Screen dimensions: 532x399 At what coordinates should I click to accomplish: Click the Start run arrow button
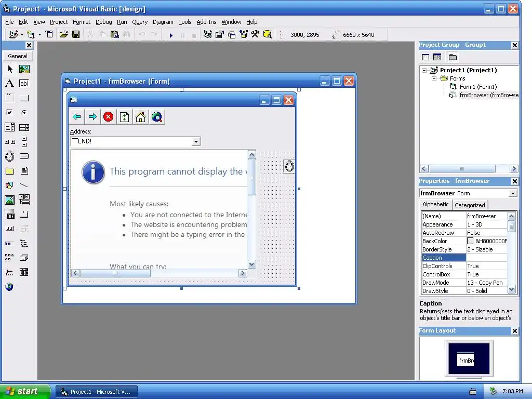171,35
